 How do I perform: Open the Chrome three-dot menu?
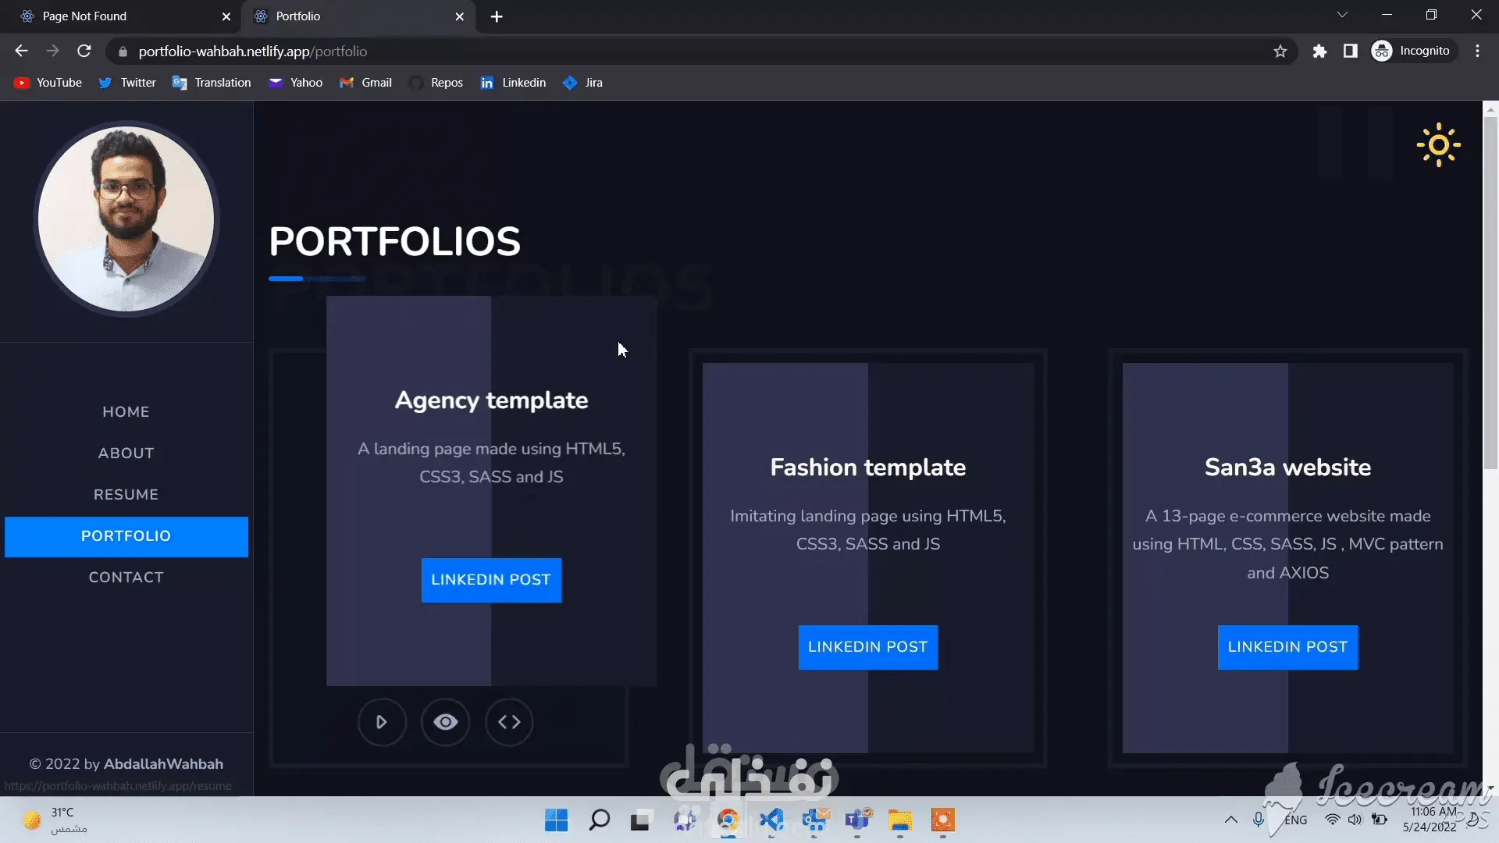(1477, 52)
